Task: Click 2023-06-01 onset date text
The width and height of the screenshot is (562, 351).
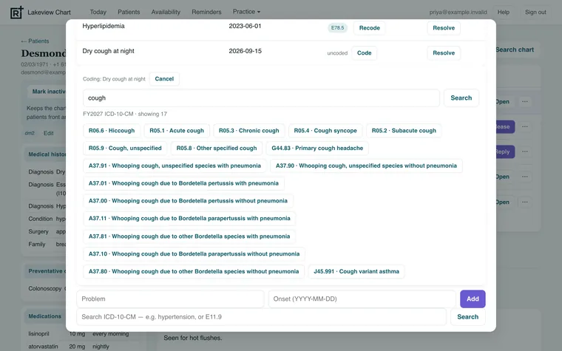Action: tap(246, 26)
